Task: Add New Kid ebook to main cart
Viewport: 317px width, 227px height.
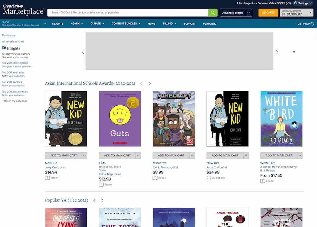Action: tap(63, 155)
